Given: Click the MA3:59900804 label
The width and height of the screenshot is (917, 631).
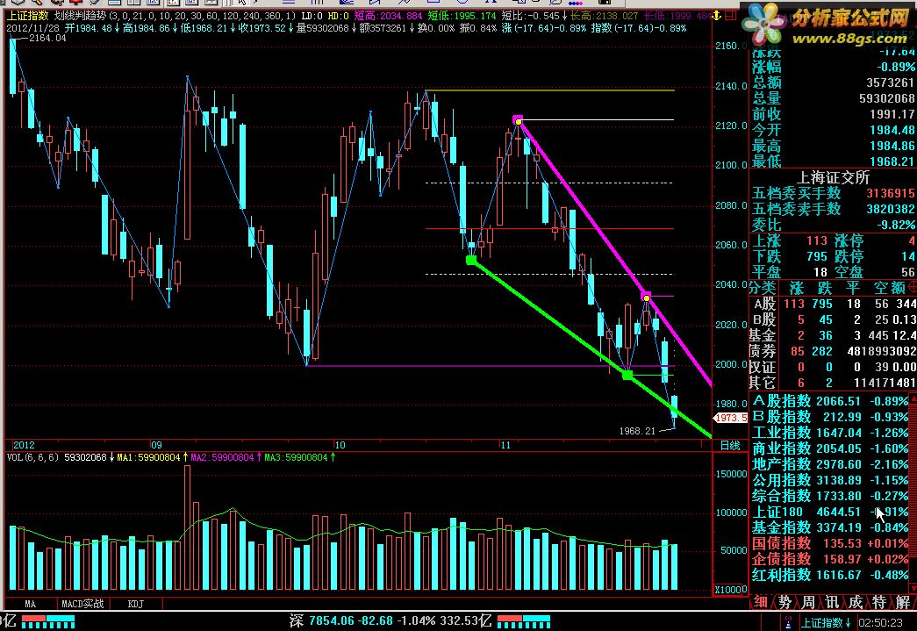Looking at the screenshot, I should [296, 457].
